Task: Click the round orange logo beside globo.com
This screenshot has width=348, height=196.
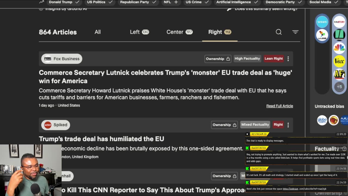Action: (334, 120)
